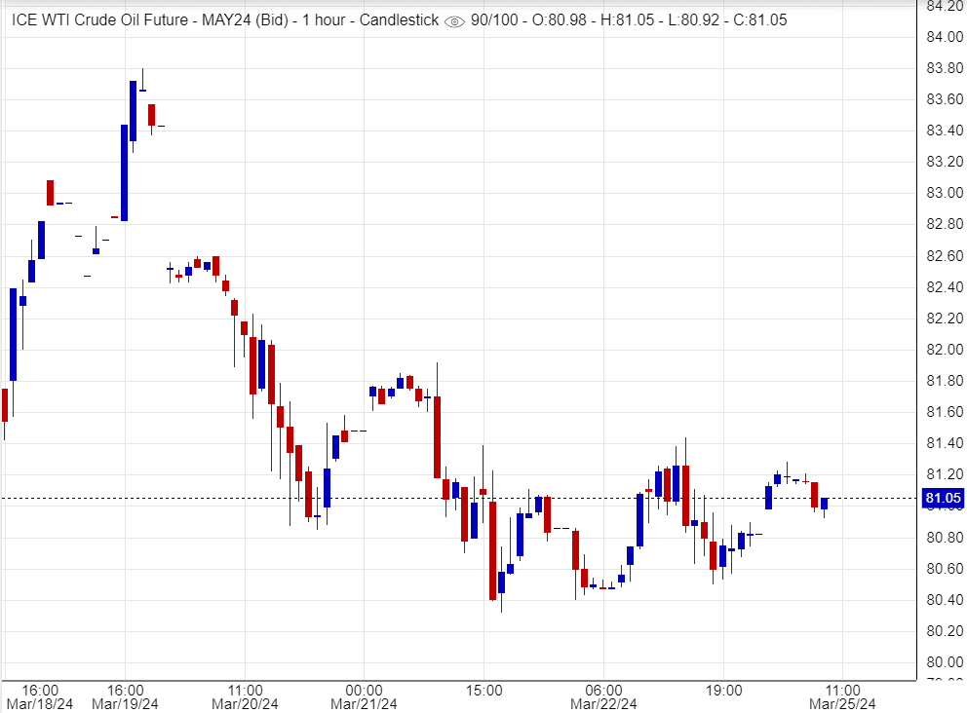Screen dimensions: 967x713
Task: Select the Mar/25/24 11:00 time label
Action: [x=843, y=695]
